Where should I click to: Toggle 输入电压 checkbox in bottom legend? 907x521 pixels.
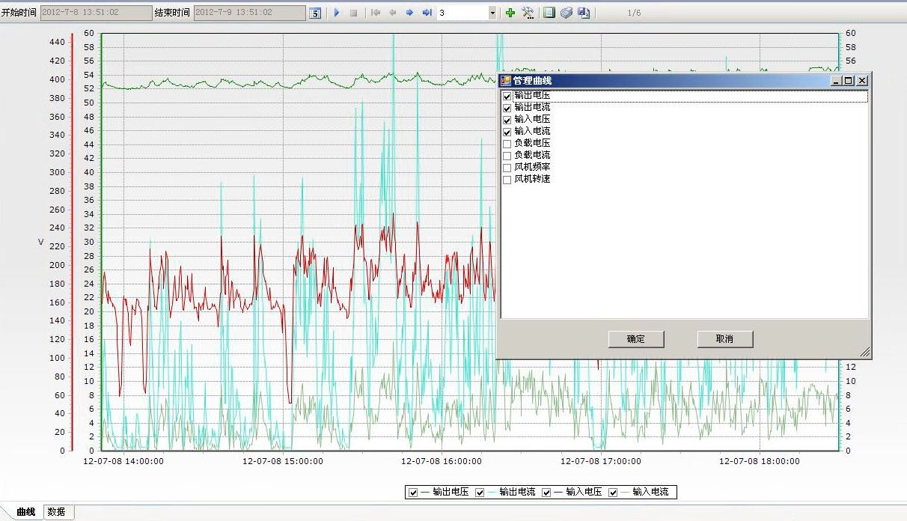click(x=547, y=493)
